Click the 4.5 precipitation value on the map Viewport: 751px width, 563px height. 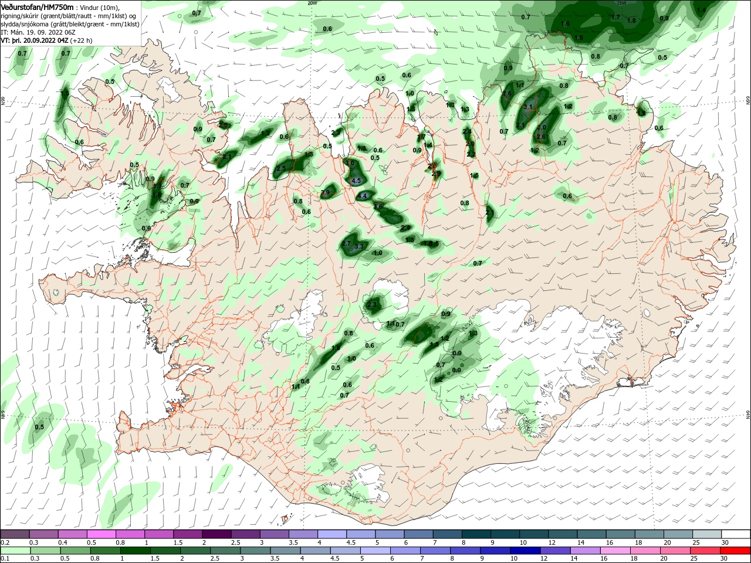click(356, 181)
